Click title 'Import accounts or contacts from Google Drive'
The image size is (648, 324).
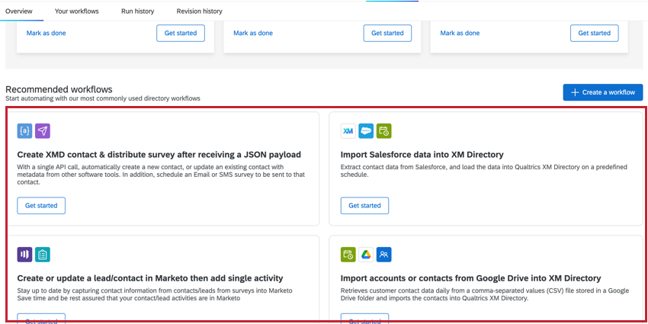470,277
